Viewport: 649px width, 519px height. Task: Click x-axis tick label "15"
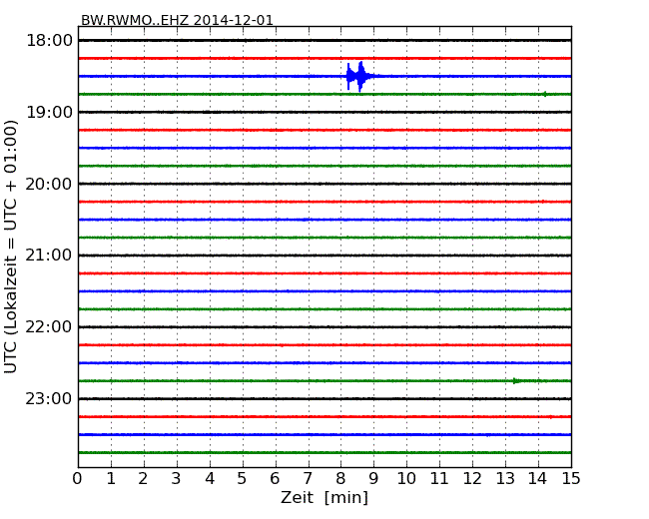(x=571, y=479)
